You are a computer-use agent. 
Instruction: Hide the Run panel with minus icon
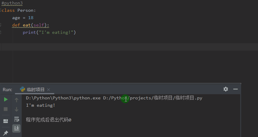pyautogui.click(x=236, y=89)
